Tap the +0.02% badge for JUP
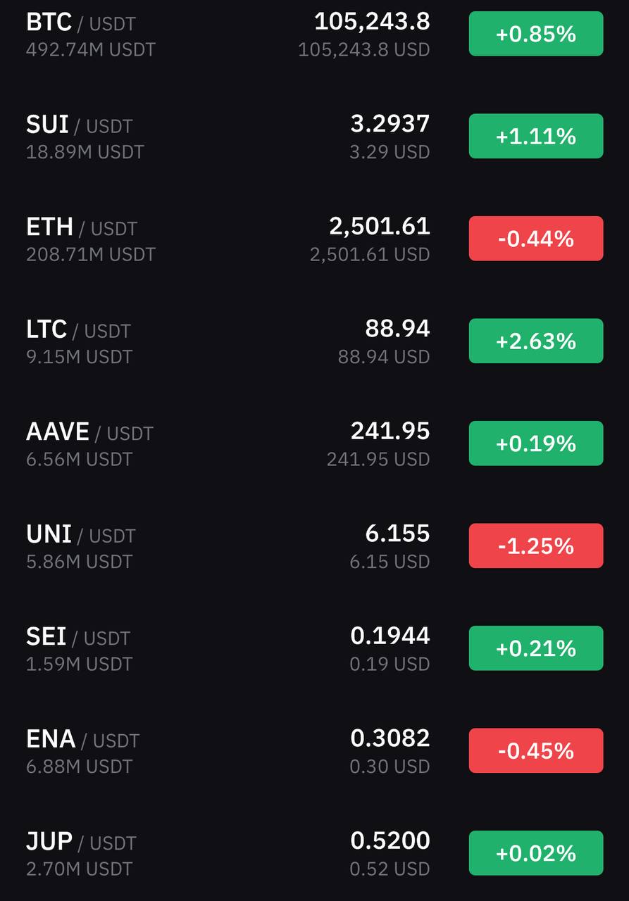Image resolution: width=629 pixels, height=901 pixels. [536, 853]
